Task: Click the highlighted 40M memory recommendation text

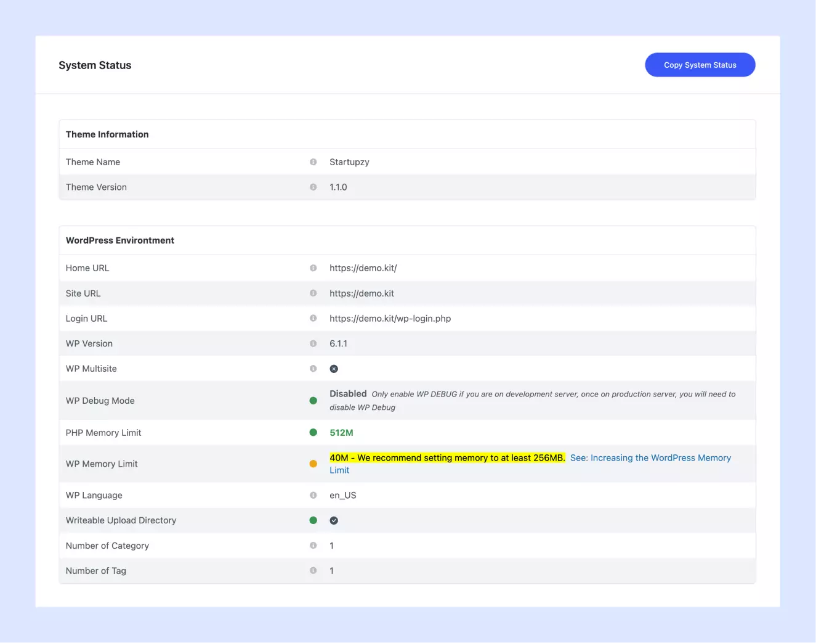Action: click(446, 458)
